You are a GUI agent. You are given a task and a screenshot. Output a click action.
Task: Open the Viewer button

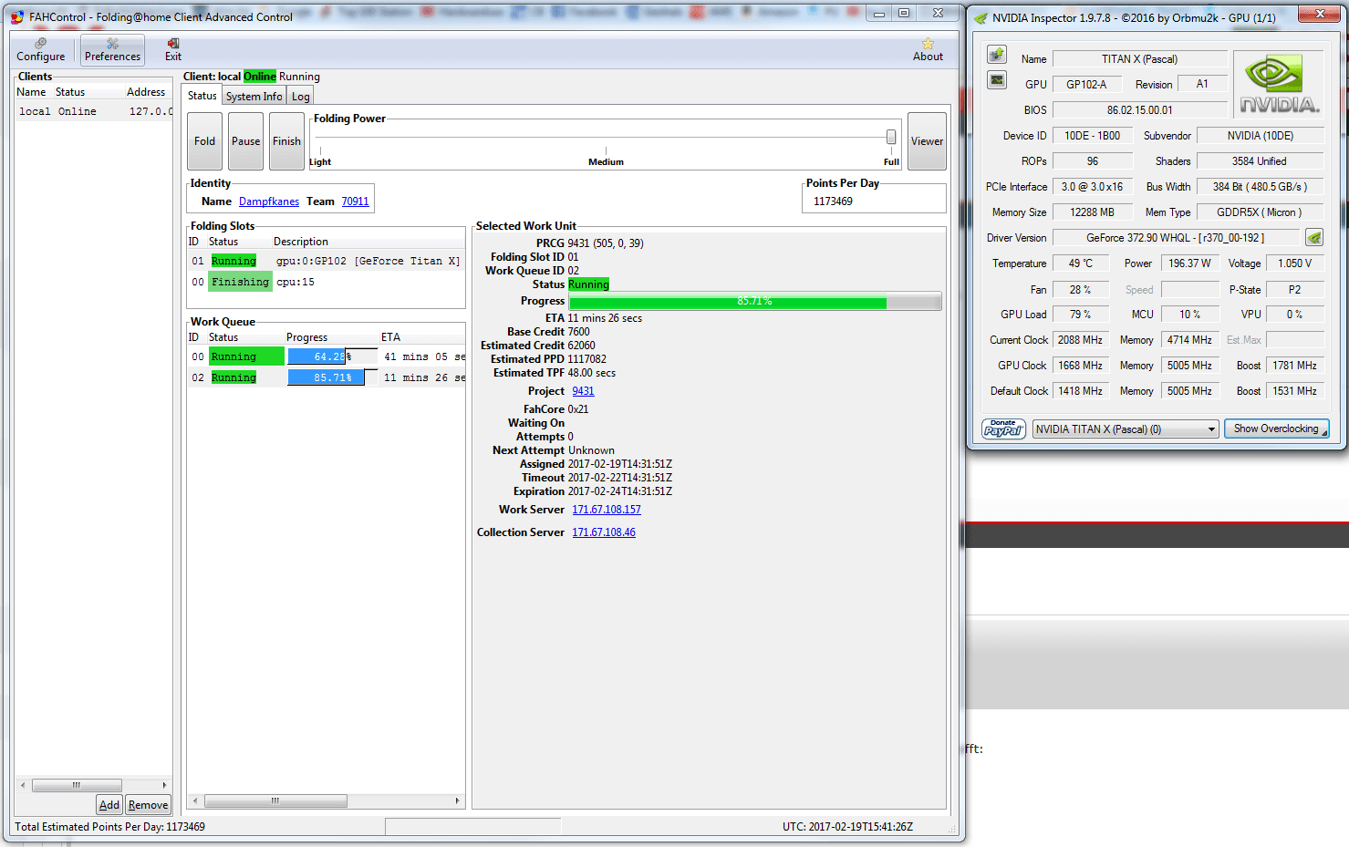tap(927, 141)
